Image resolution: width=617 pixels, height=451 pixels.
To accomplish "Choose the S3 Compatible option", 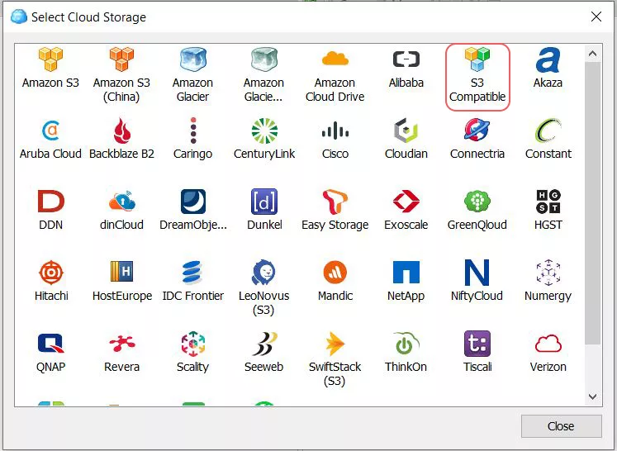I will click(477, 61).
